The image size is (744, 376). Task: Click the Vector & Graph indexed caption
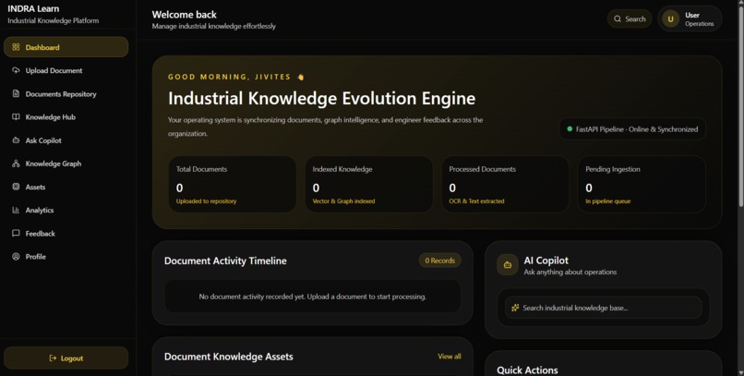(343, 201)
